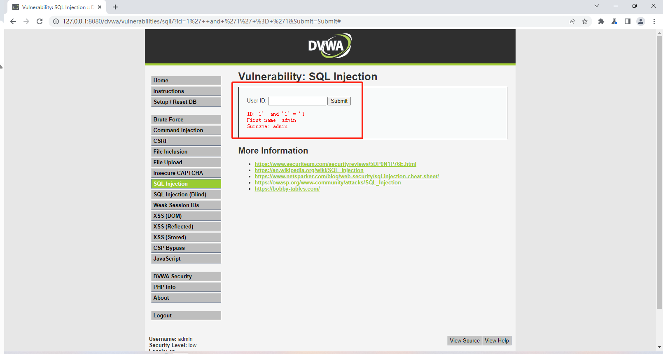The width and height of the screenshot is (663, 354).
Task: Open the browser side panel
Action: pyautogui.click(x=628, y=21)
